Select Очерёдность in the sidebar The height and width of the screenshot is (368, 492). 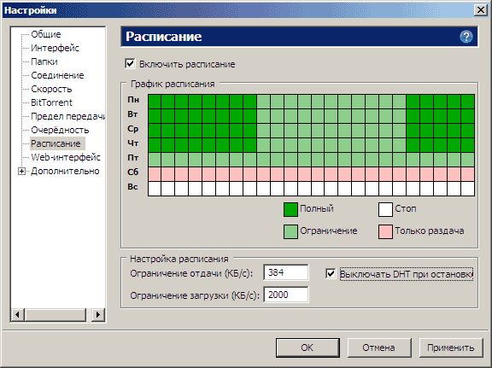[60, 130]
